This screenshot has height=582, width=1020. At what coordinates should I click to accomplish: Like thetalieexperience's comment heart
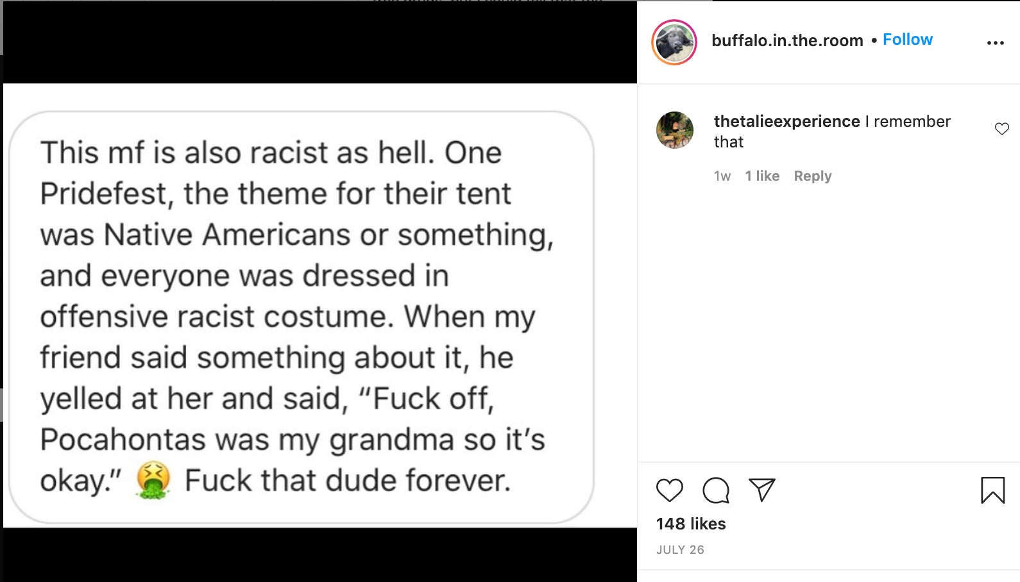pyautogui.click(x=1001, y=129)
